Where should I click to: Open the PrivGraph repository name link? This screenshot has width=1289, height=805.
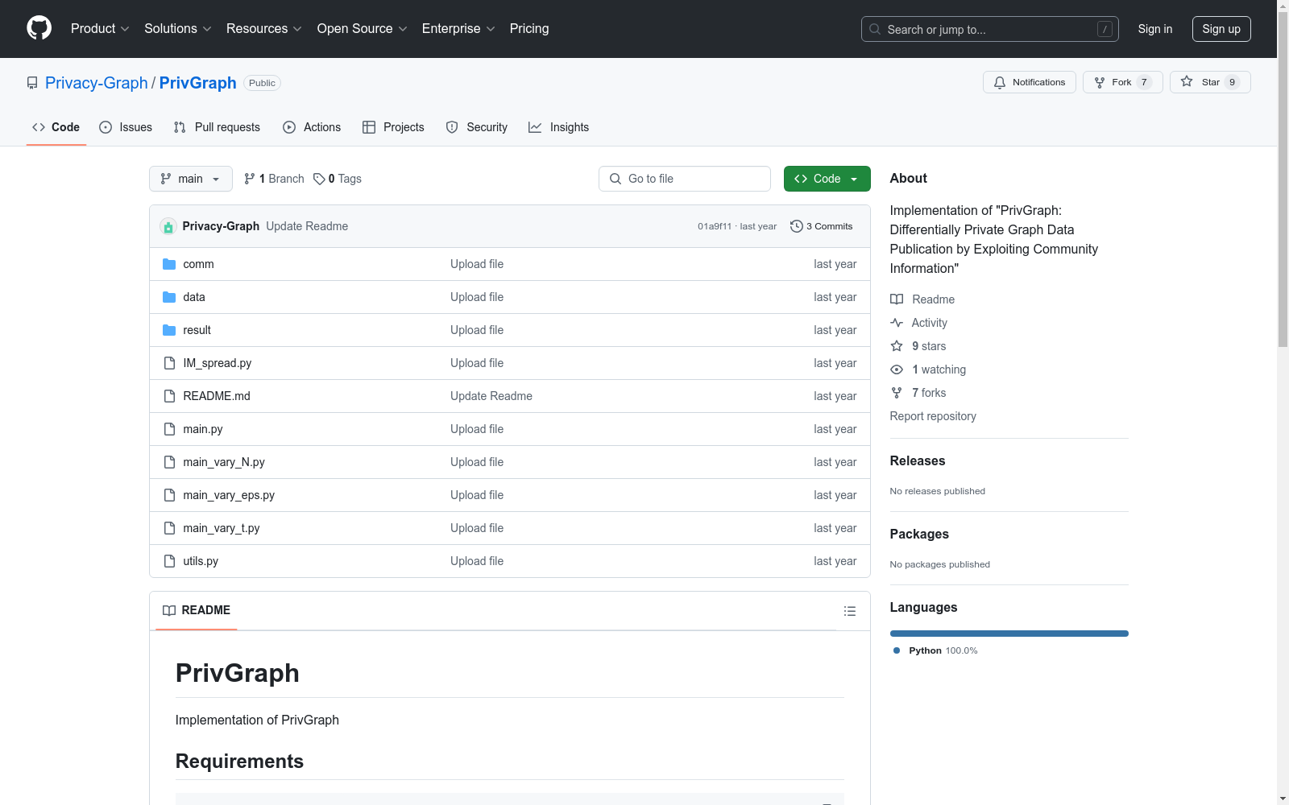point(198,83)
